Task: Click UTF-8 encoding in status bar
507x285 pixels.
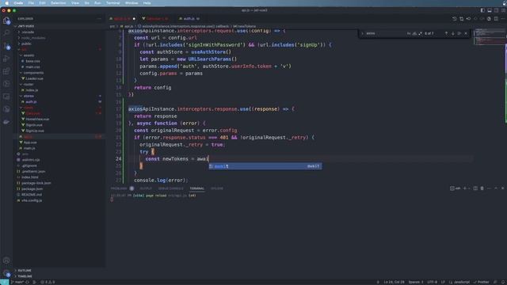Action: coord(432,282)
